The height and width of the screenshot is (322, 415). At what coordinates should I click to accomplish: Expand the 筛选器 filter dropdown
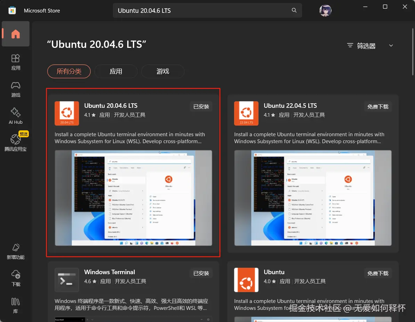pos(370,46)
